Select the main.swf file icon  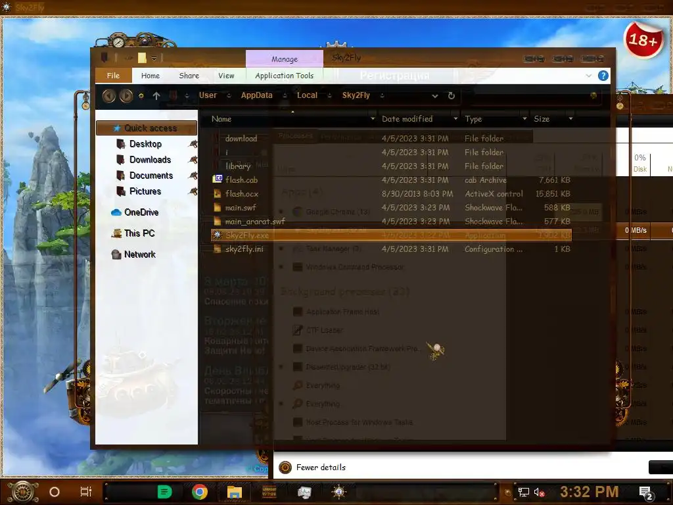[x=218, y=207]
